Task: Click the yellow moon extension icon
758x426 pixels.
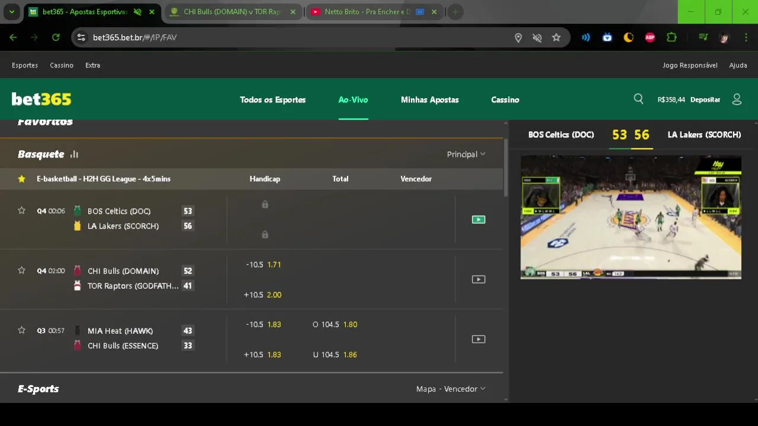Action: click(x=628, y=37)
